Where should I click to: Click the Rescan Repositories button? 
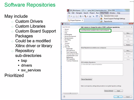(x=87, y=79)
